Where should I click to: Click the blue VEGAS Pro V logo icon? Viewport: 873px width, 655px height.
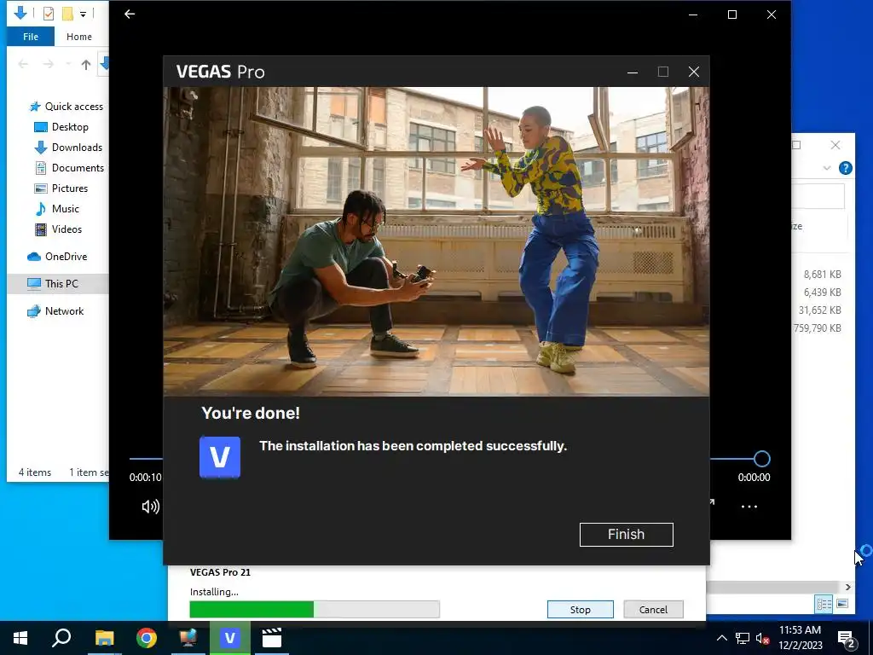click(220, 457)
